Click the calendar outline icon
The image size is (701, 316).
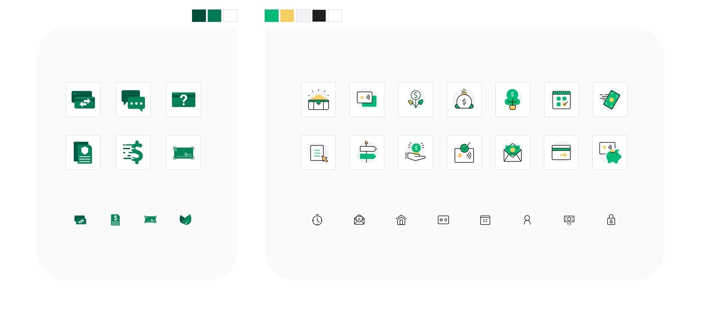pos(485,220)
